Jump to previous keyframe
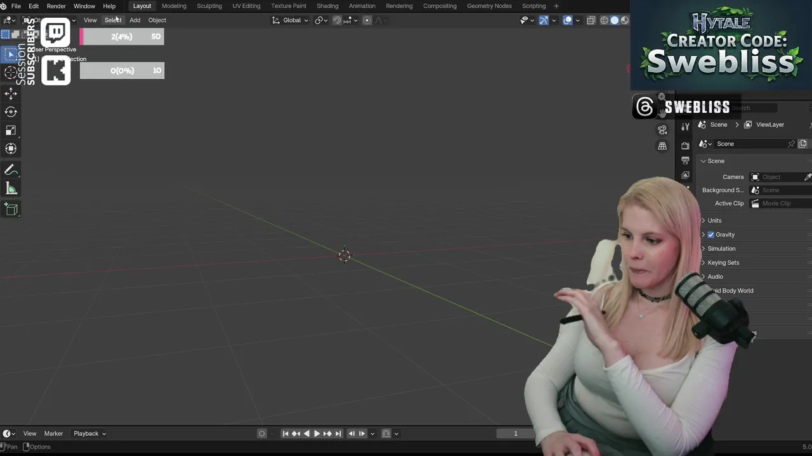 296,434
